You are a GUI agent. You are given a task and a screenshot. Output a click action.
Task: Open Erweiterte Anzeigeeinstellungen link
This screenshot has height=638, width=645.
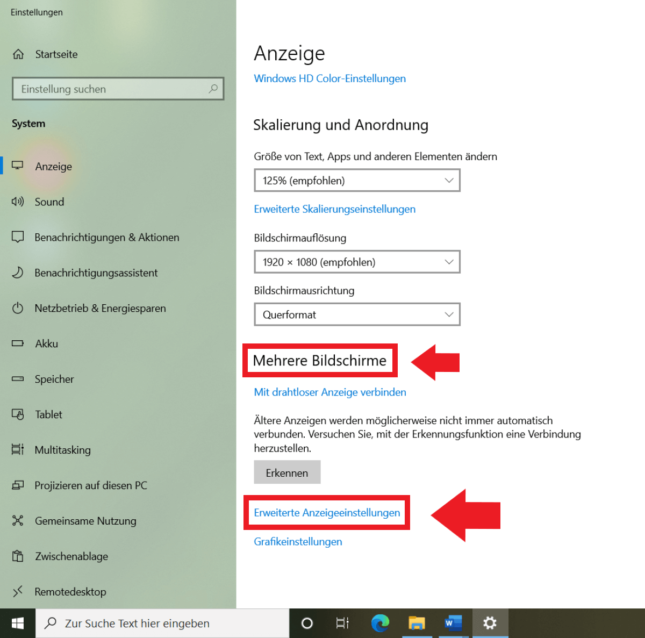point(327,513)
